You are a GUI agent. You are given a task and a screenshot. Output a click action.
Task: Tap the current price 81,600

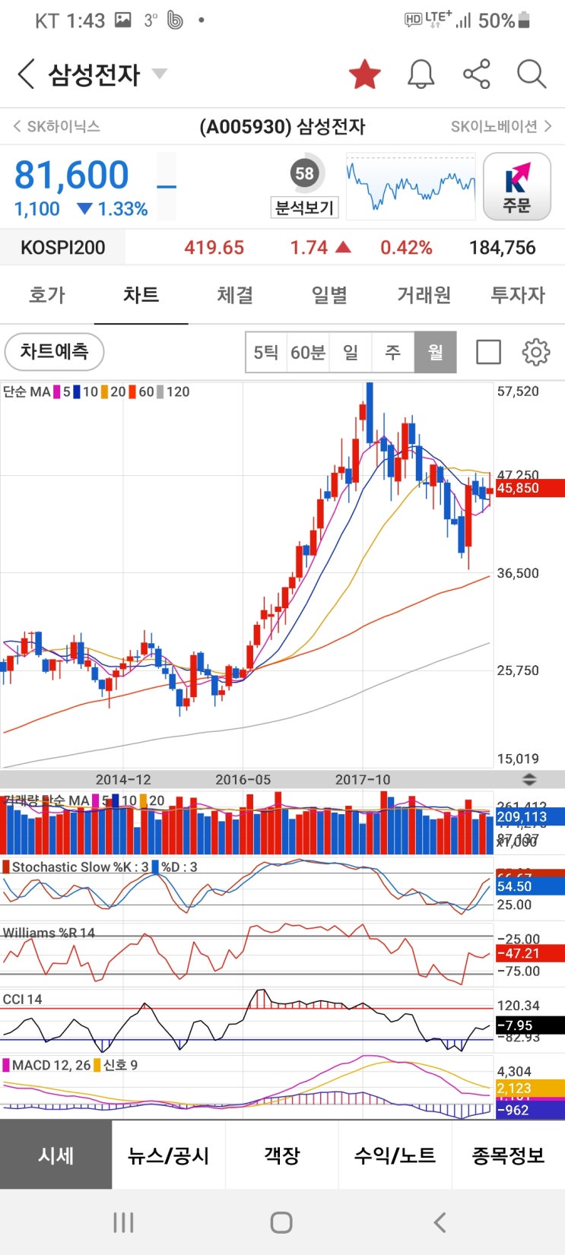(x=72, y=175)
